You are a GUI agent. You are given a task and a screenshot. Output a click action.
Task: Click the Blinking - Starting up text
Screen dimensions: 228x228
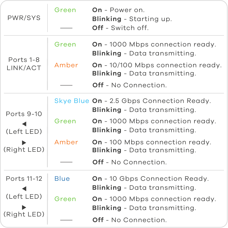pyautogui.click(x=132, y=19)
